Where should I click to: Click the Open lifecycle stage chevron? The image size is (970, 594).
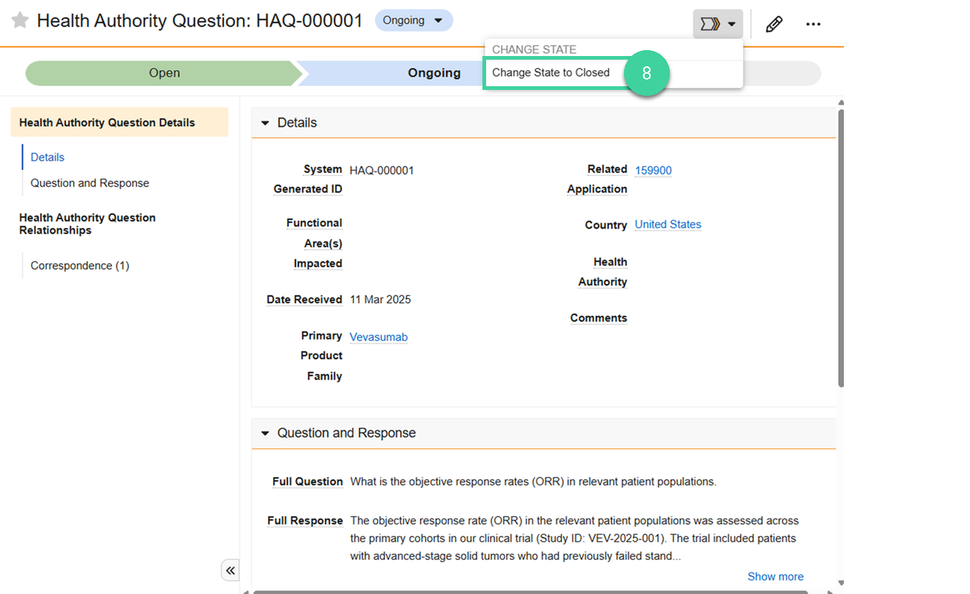coord(164,73)
